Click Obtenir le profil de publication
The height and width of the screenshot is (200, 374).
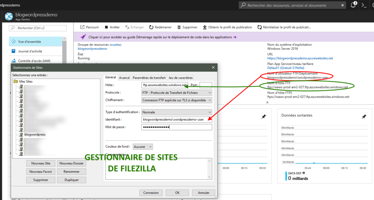coord(227,27)
